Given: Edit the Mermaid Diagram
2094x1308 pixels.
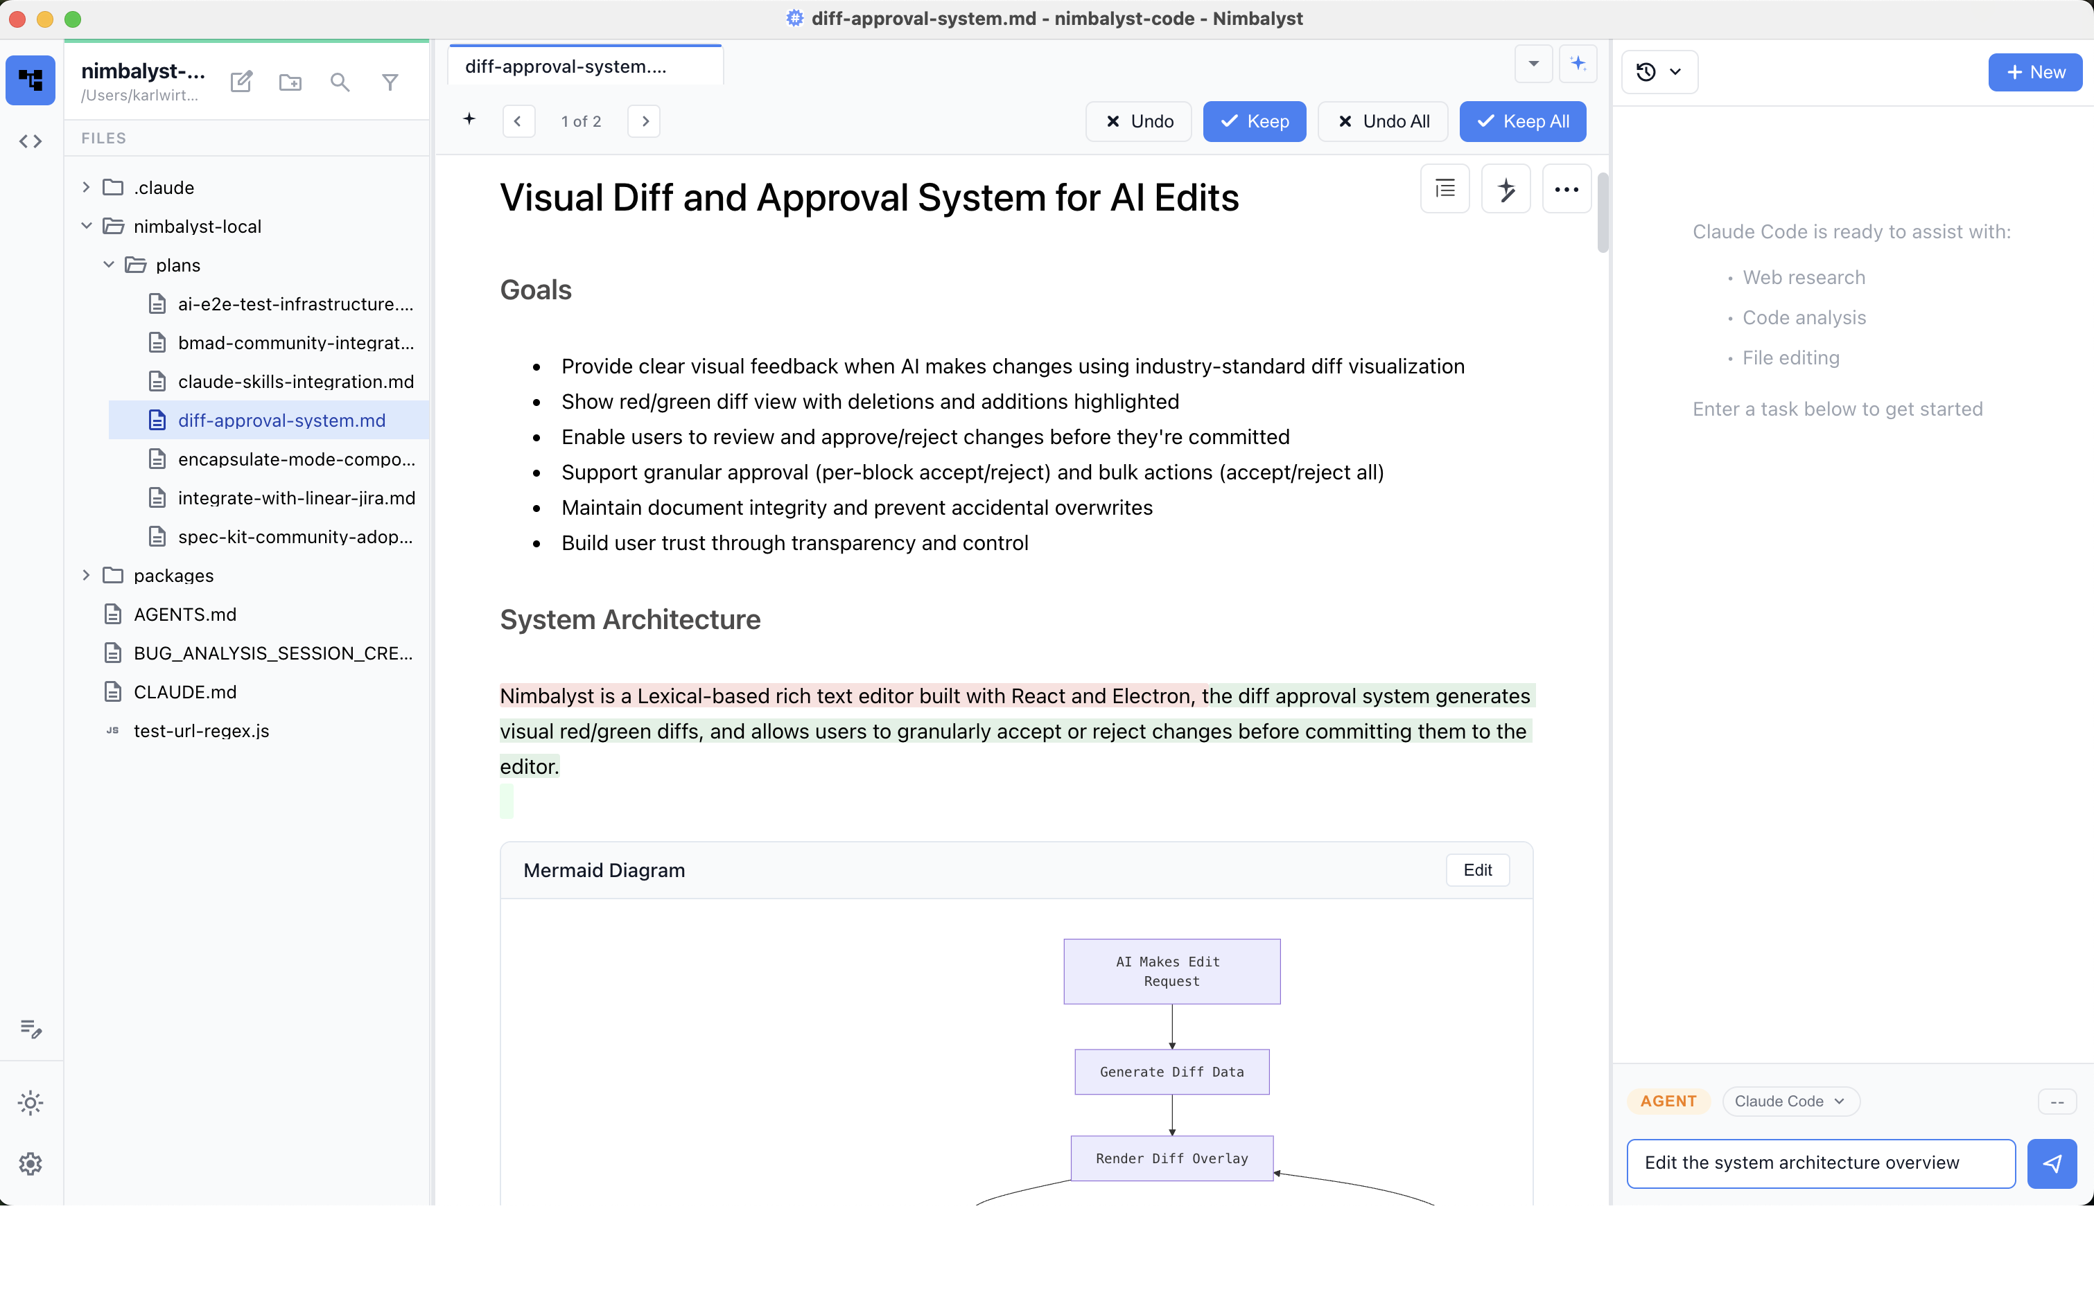Looking at the screenshot, I should pos(1478,870).
